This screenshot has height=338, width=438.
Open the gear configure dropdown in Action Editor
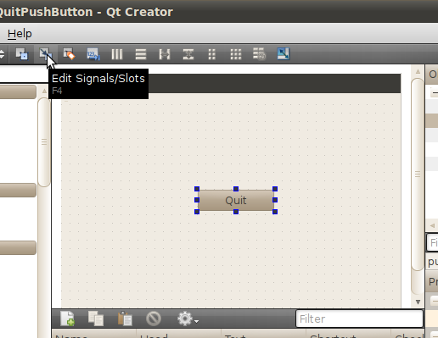pyautogui.click(x=188, y=319)
